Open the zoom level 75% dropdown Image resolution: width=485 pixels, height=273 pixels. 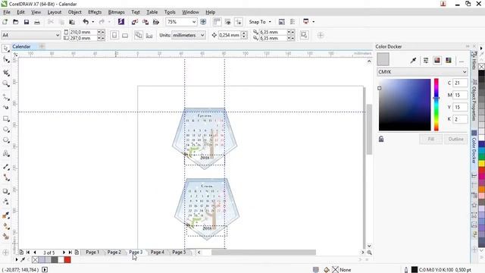tap(194, 22)
